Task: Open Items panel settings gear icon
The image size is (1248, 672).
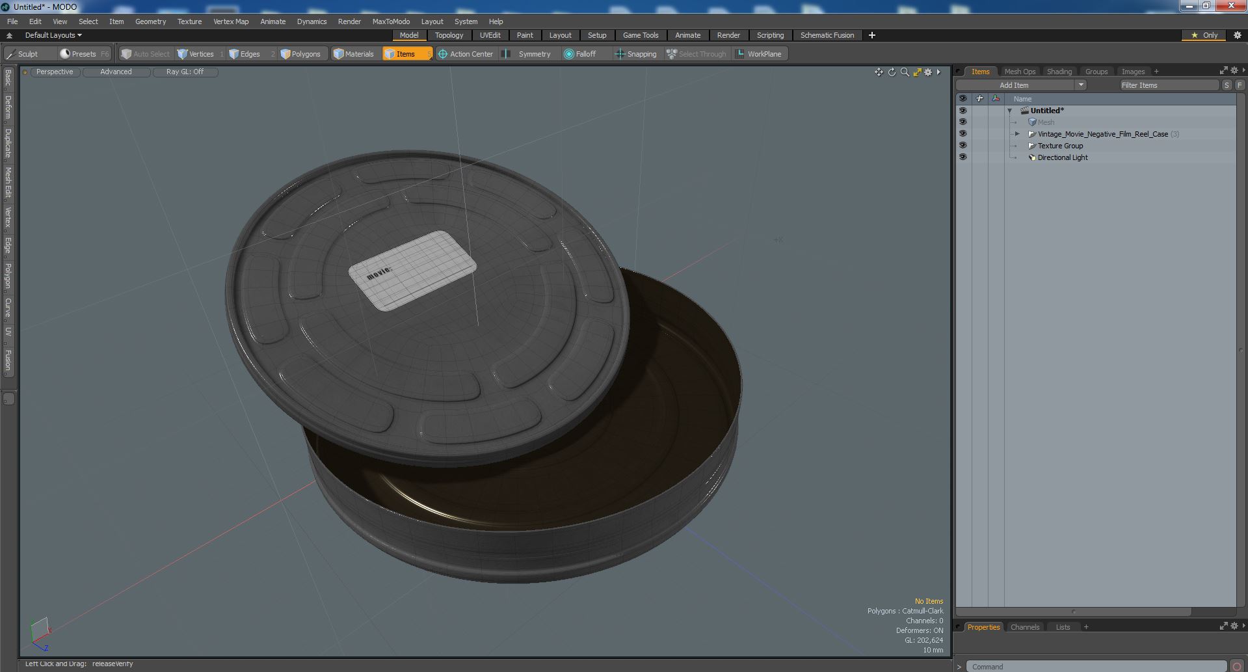Action: [1234, 70]
